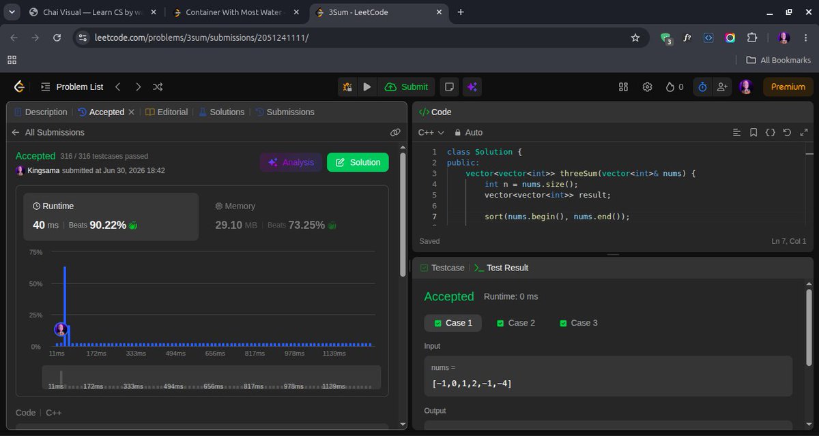819x436 pixels.
Task: Click the invite user icon
Action: tap(721, 87)
